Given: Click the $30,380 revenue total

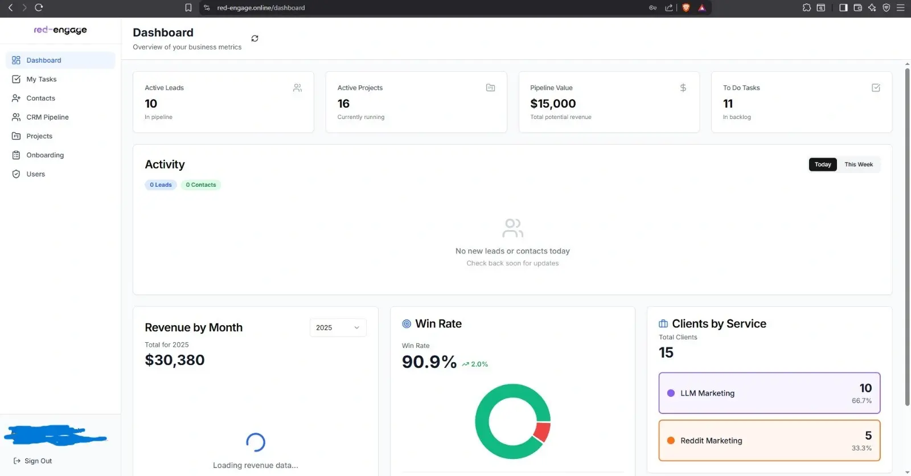Looking at the screenshot, I should [175, 360].
